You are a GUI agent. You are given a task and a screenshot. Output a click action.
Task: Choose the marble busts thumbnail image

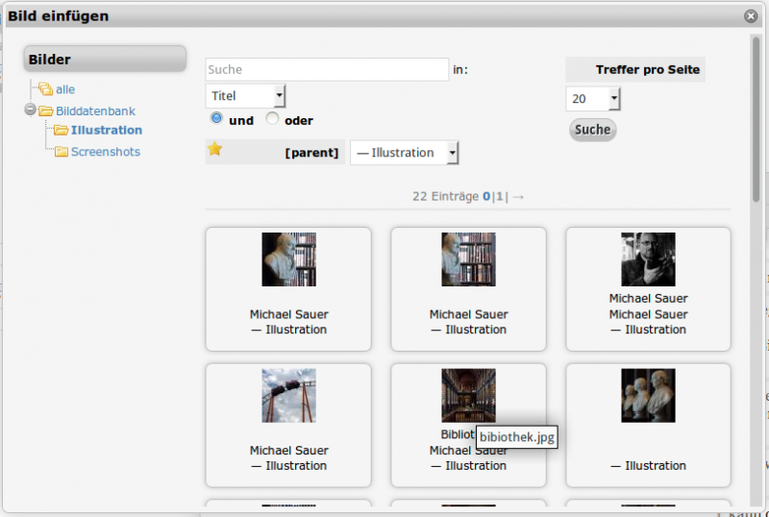[648, 395]
